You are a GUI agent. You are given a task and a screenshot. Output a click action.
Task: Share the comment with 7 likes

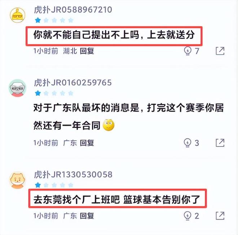[220, 51]
